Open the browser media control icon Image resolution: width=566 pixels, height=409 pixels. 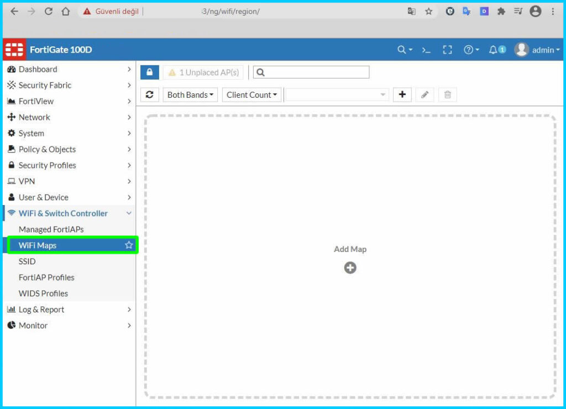(x=518, y=12)
